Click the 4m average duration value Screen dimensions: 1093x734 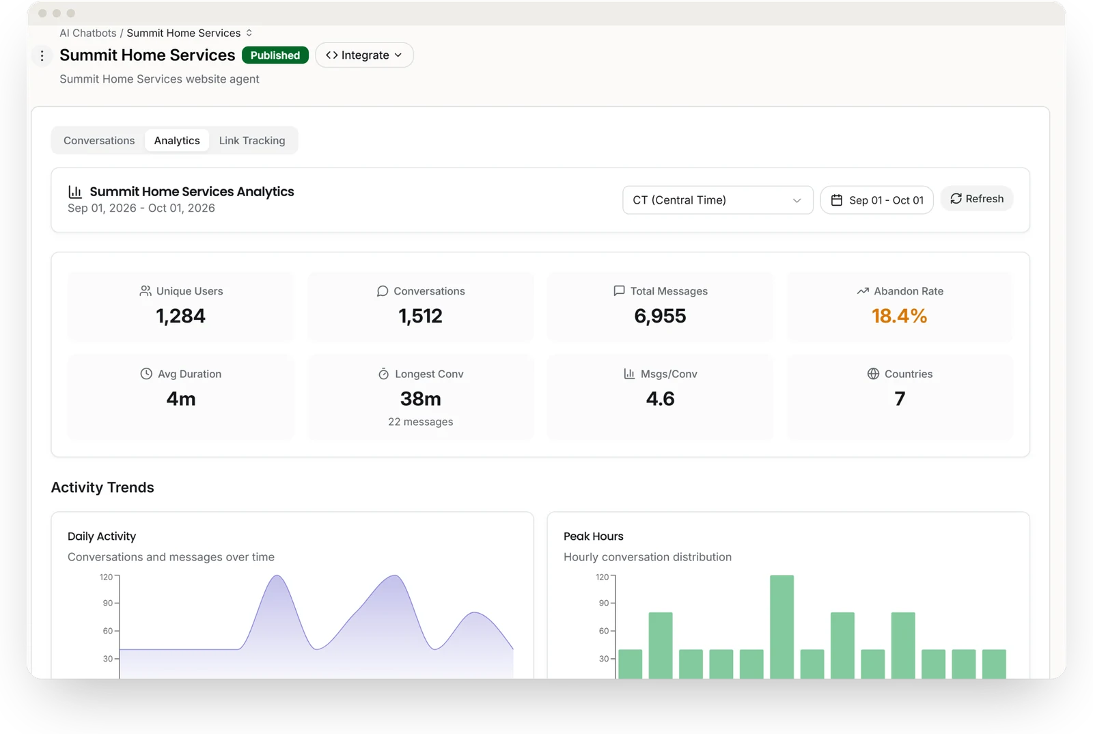[x=181, y=399]
